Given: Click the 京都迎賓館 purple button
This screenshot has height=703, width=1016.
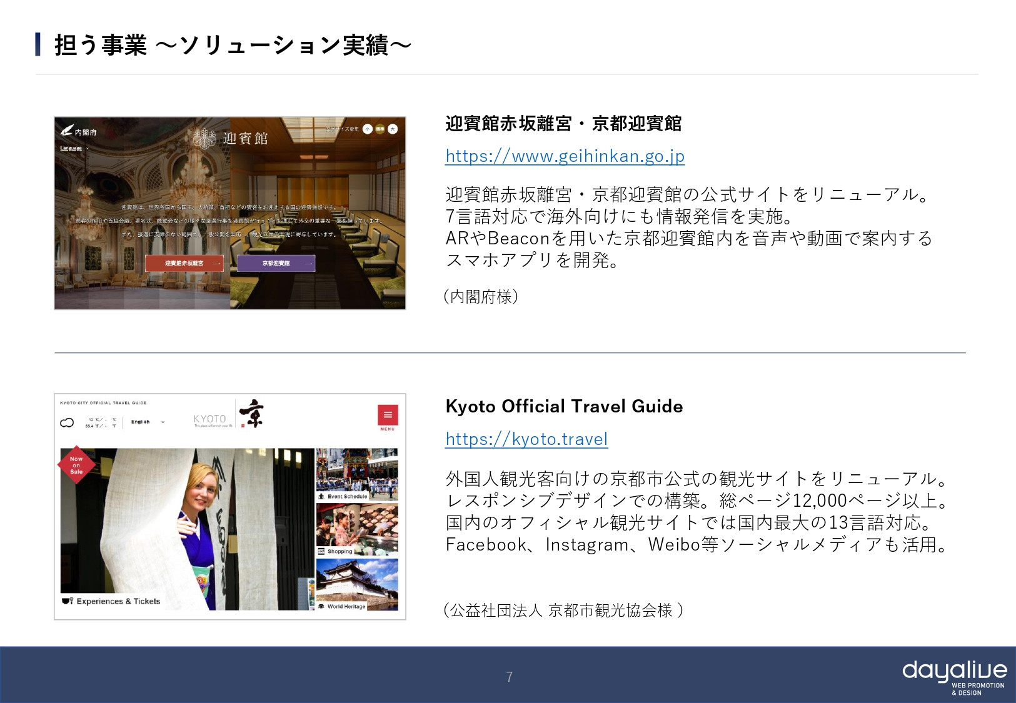Looking at the screenshot, I should (x=277, y=263).
